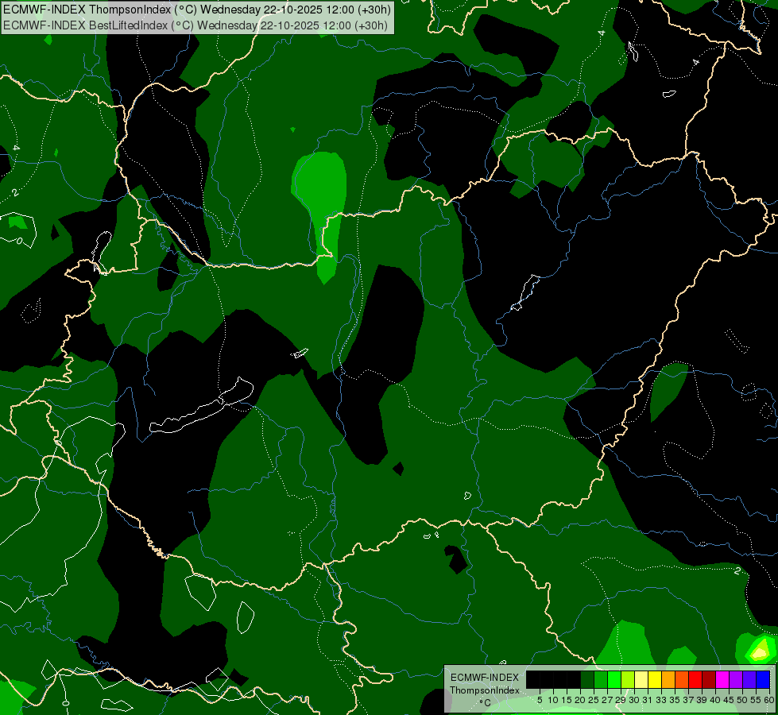Click the legend scale value 33
The image size is (778, 715).
click(661, 700)
